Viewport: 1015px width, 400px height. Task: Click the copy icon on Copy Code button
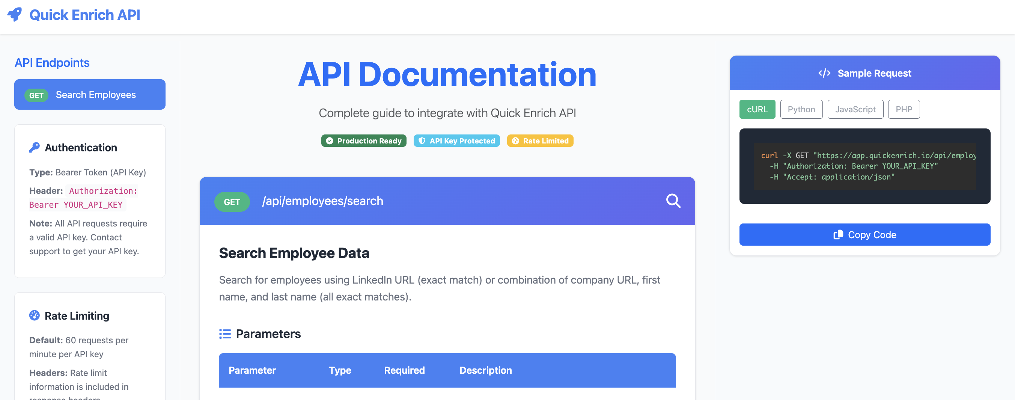tap(838, 235)
